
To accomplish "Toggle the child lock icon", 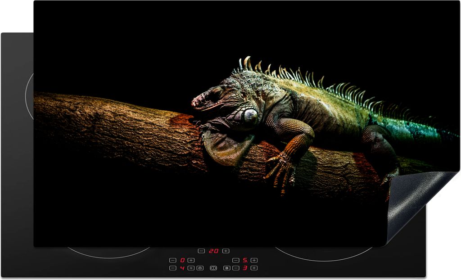I will tap(200, 268).
